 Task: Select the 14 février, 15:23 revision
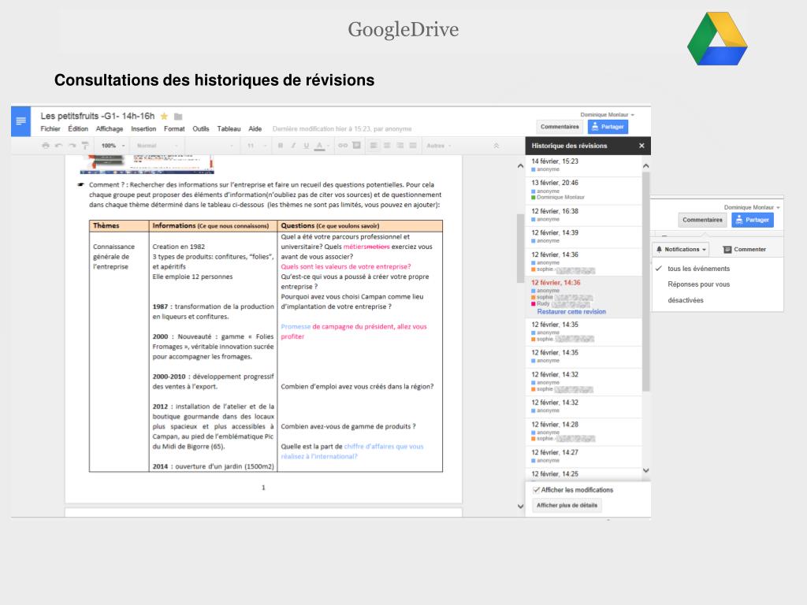pos(584,165)
